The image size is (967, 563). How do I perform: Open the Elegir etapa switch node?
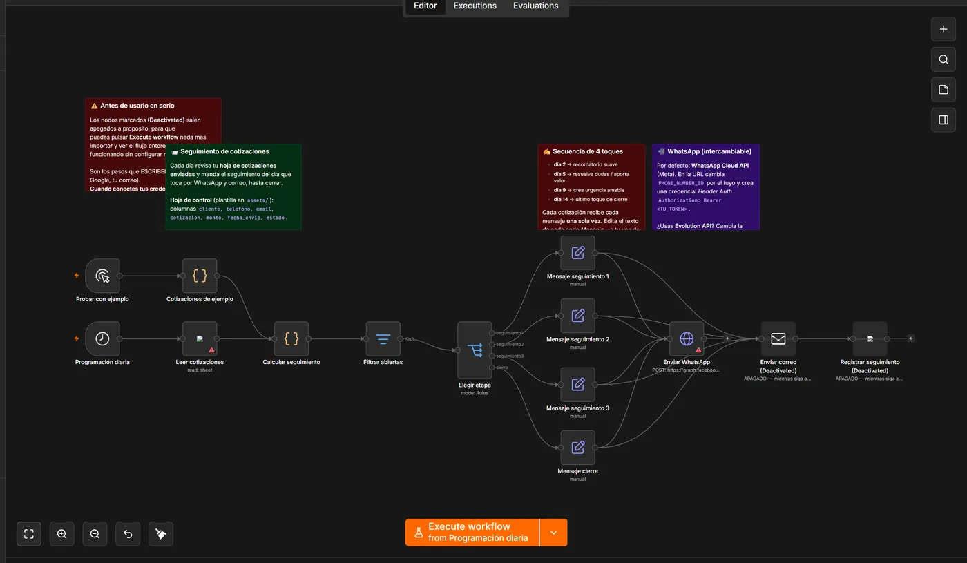475,350
